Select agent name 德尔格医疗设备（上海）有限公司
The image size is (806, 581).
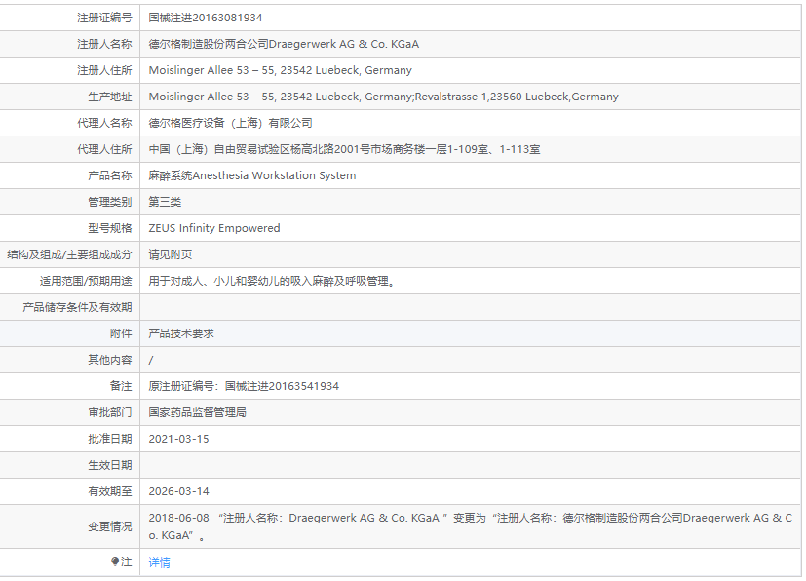(230, 123)
